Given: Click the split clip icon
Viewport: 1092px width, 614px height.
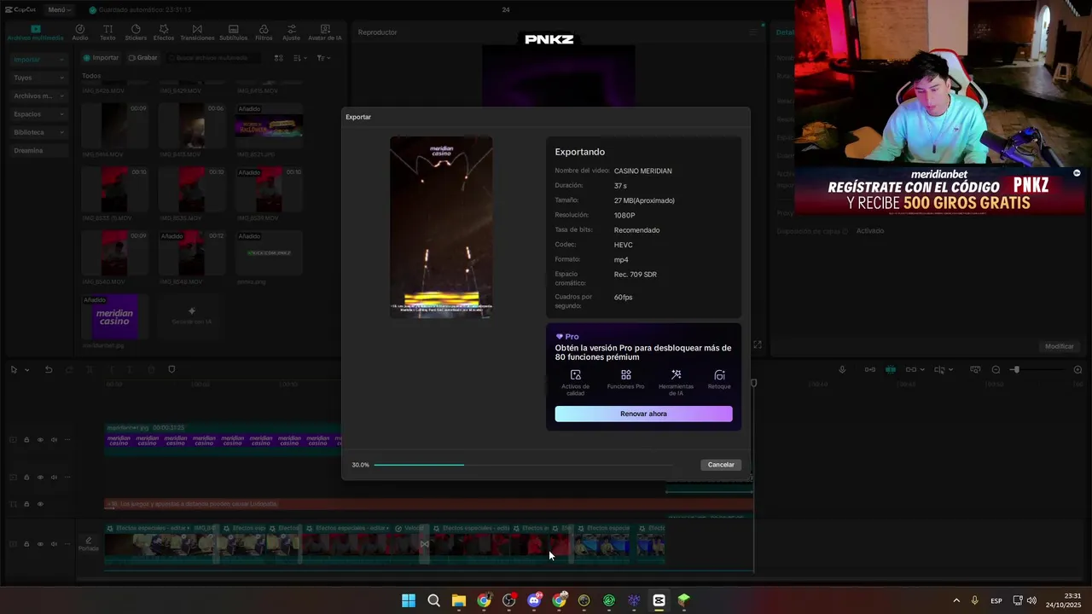Looking at the screenshot, I should 90,370.
